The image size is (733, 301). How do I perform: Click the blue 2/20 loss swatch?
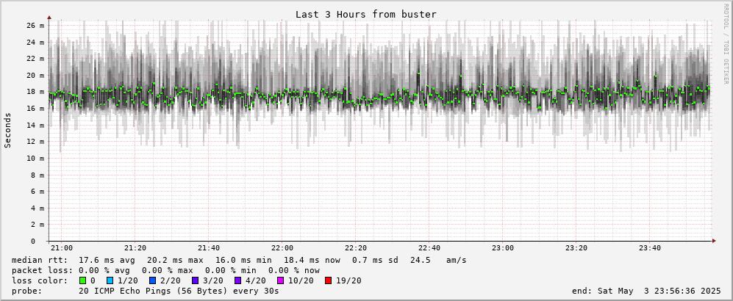click(152, 280)
